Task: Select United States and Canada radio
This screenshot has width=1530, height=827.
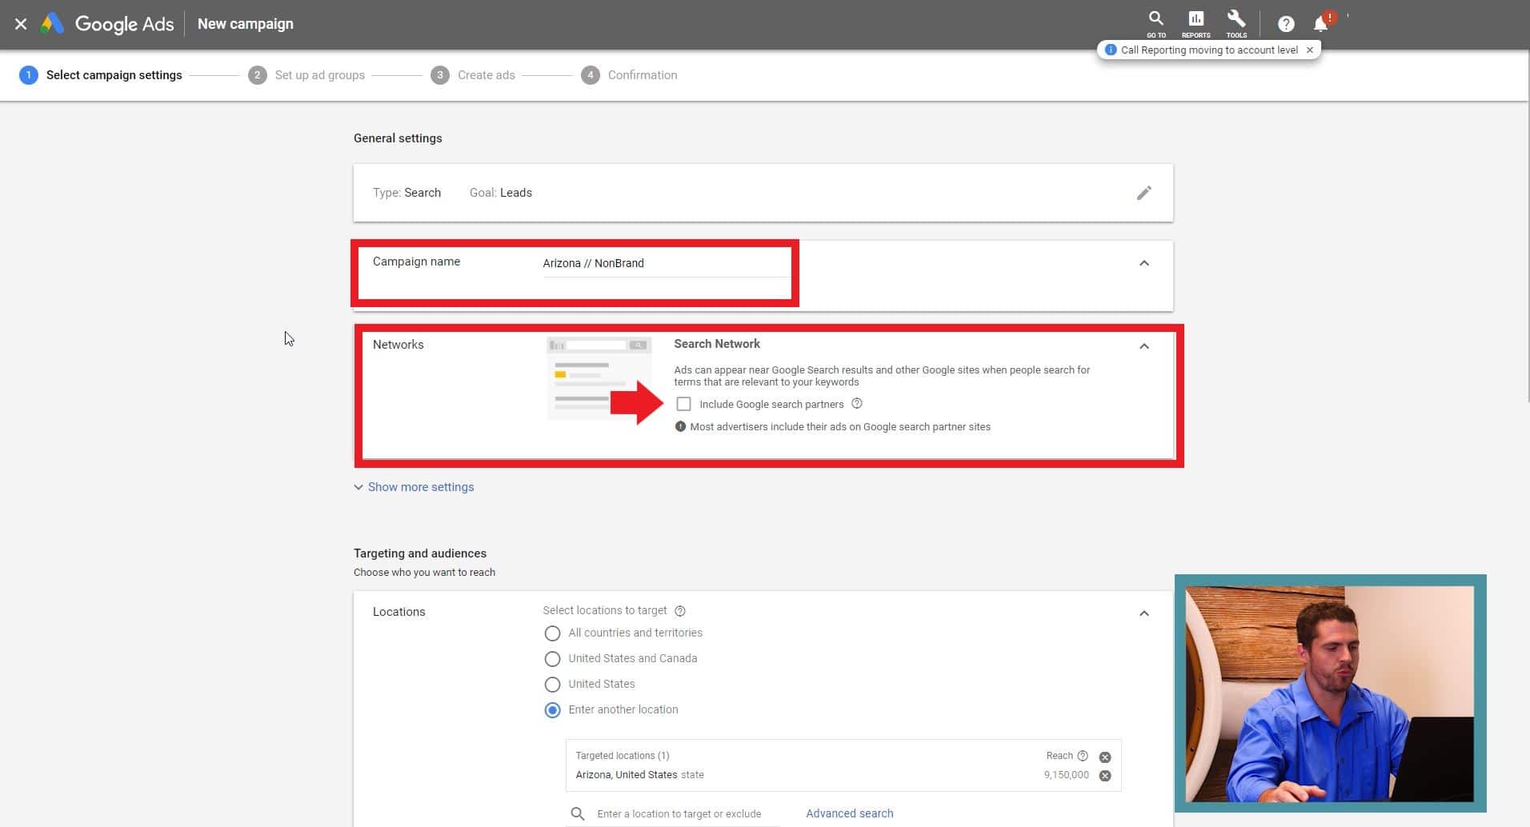Action: (x=552, y=659)
